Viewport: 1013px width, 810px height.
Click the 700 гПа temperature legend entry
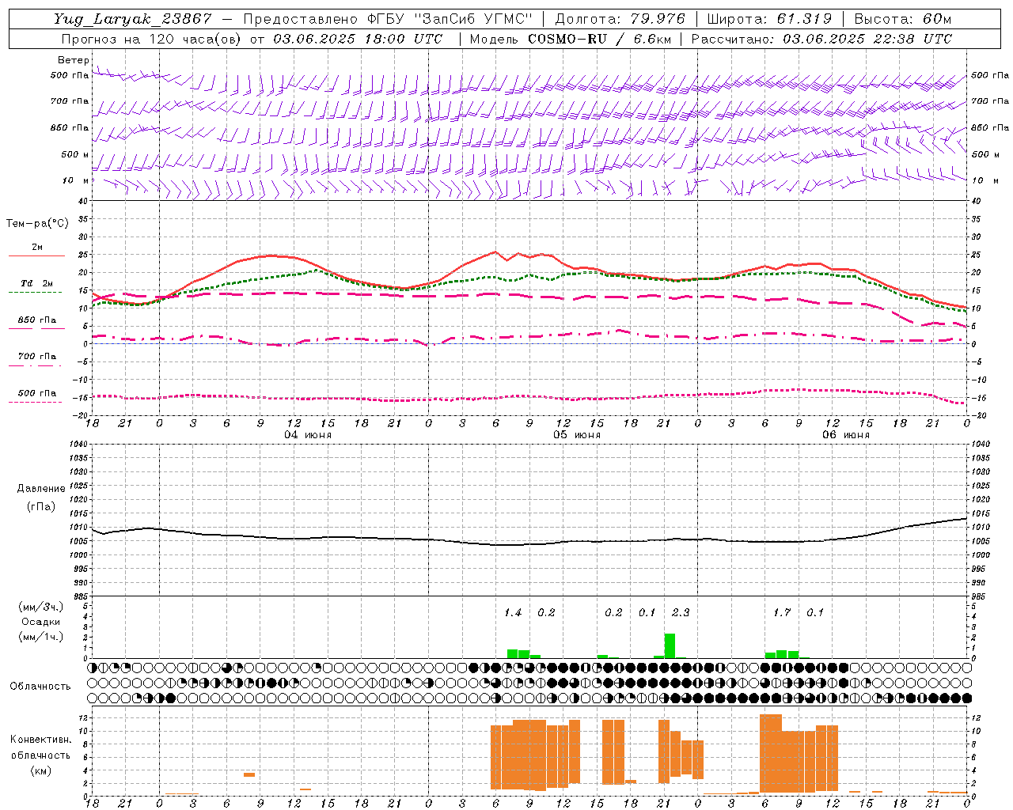[36, 356]
